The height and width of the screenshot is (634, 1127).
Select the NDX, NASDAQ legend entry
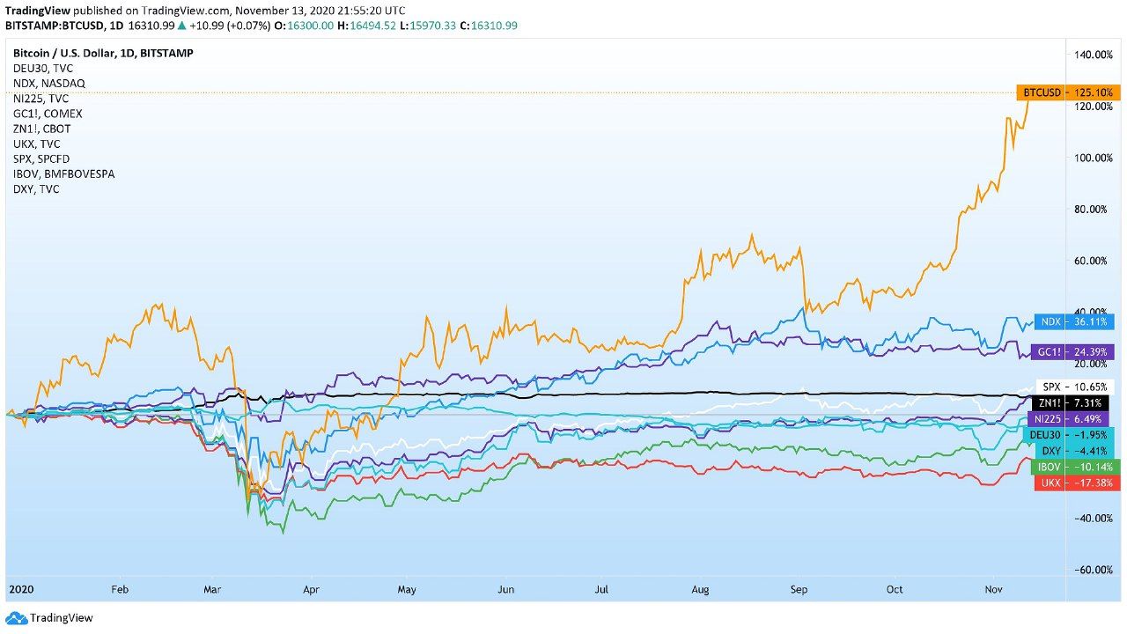[x=49, y=83]
